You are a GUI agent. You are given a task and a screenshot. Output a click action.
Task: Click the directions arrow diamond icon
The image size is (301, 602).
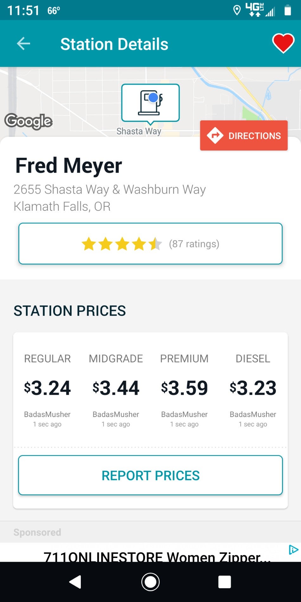[x=215, y=136]
